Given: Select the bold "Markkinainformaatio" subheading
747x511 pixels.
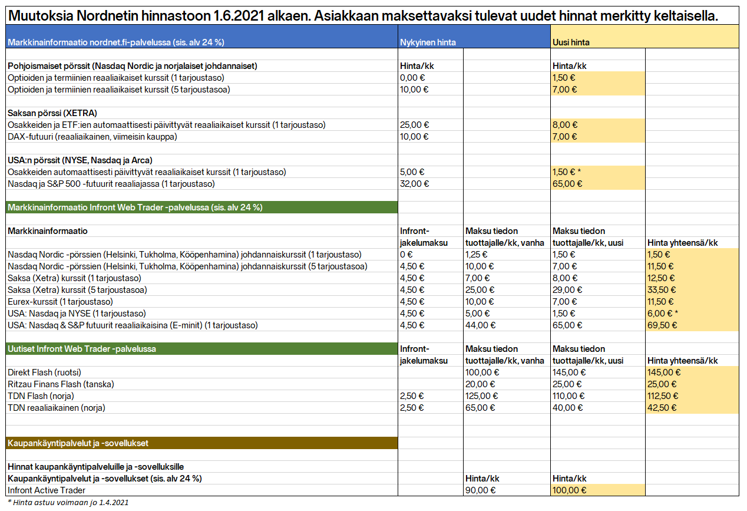Looking at the screenshot, I should 48,231.
